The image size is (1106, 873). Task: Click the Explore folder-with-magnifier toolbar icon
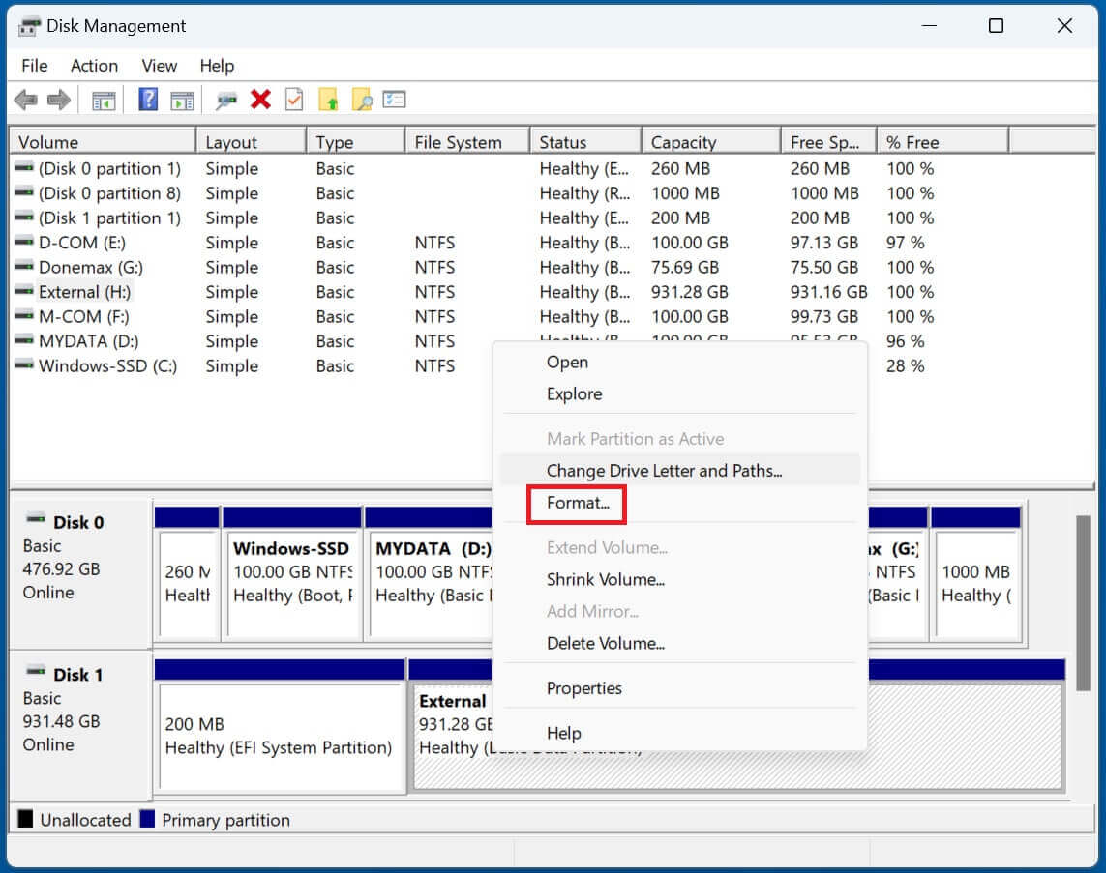pyautogui.click(x=362, y=99)
